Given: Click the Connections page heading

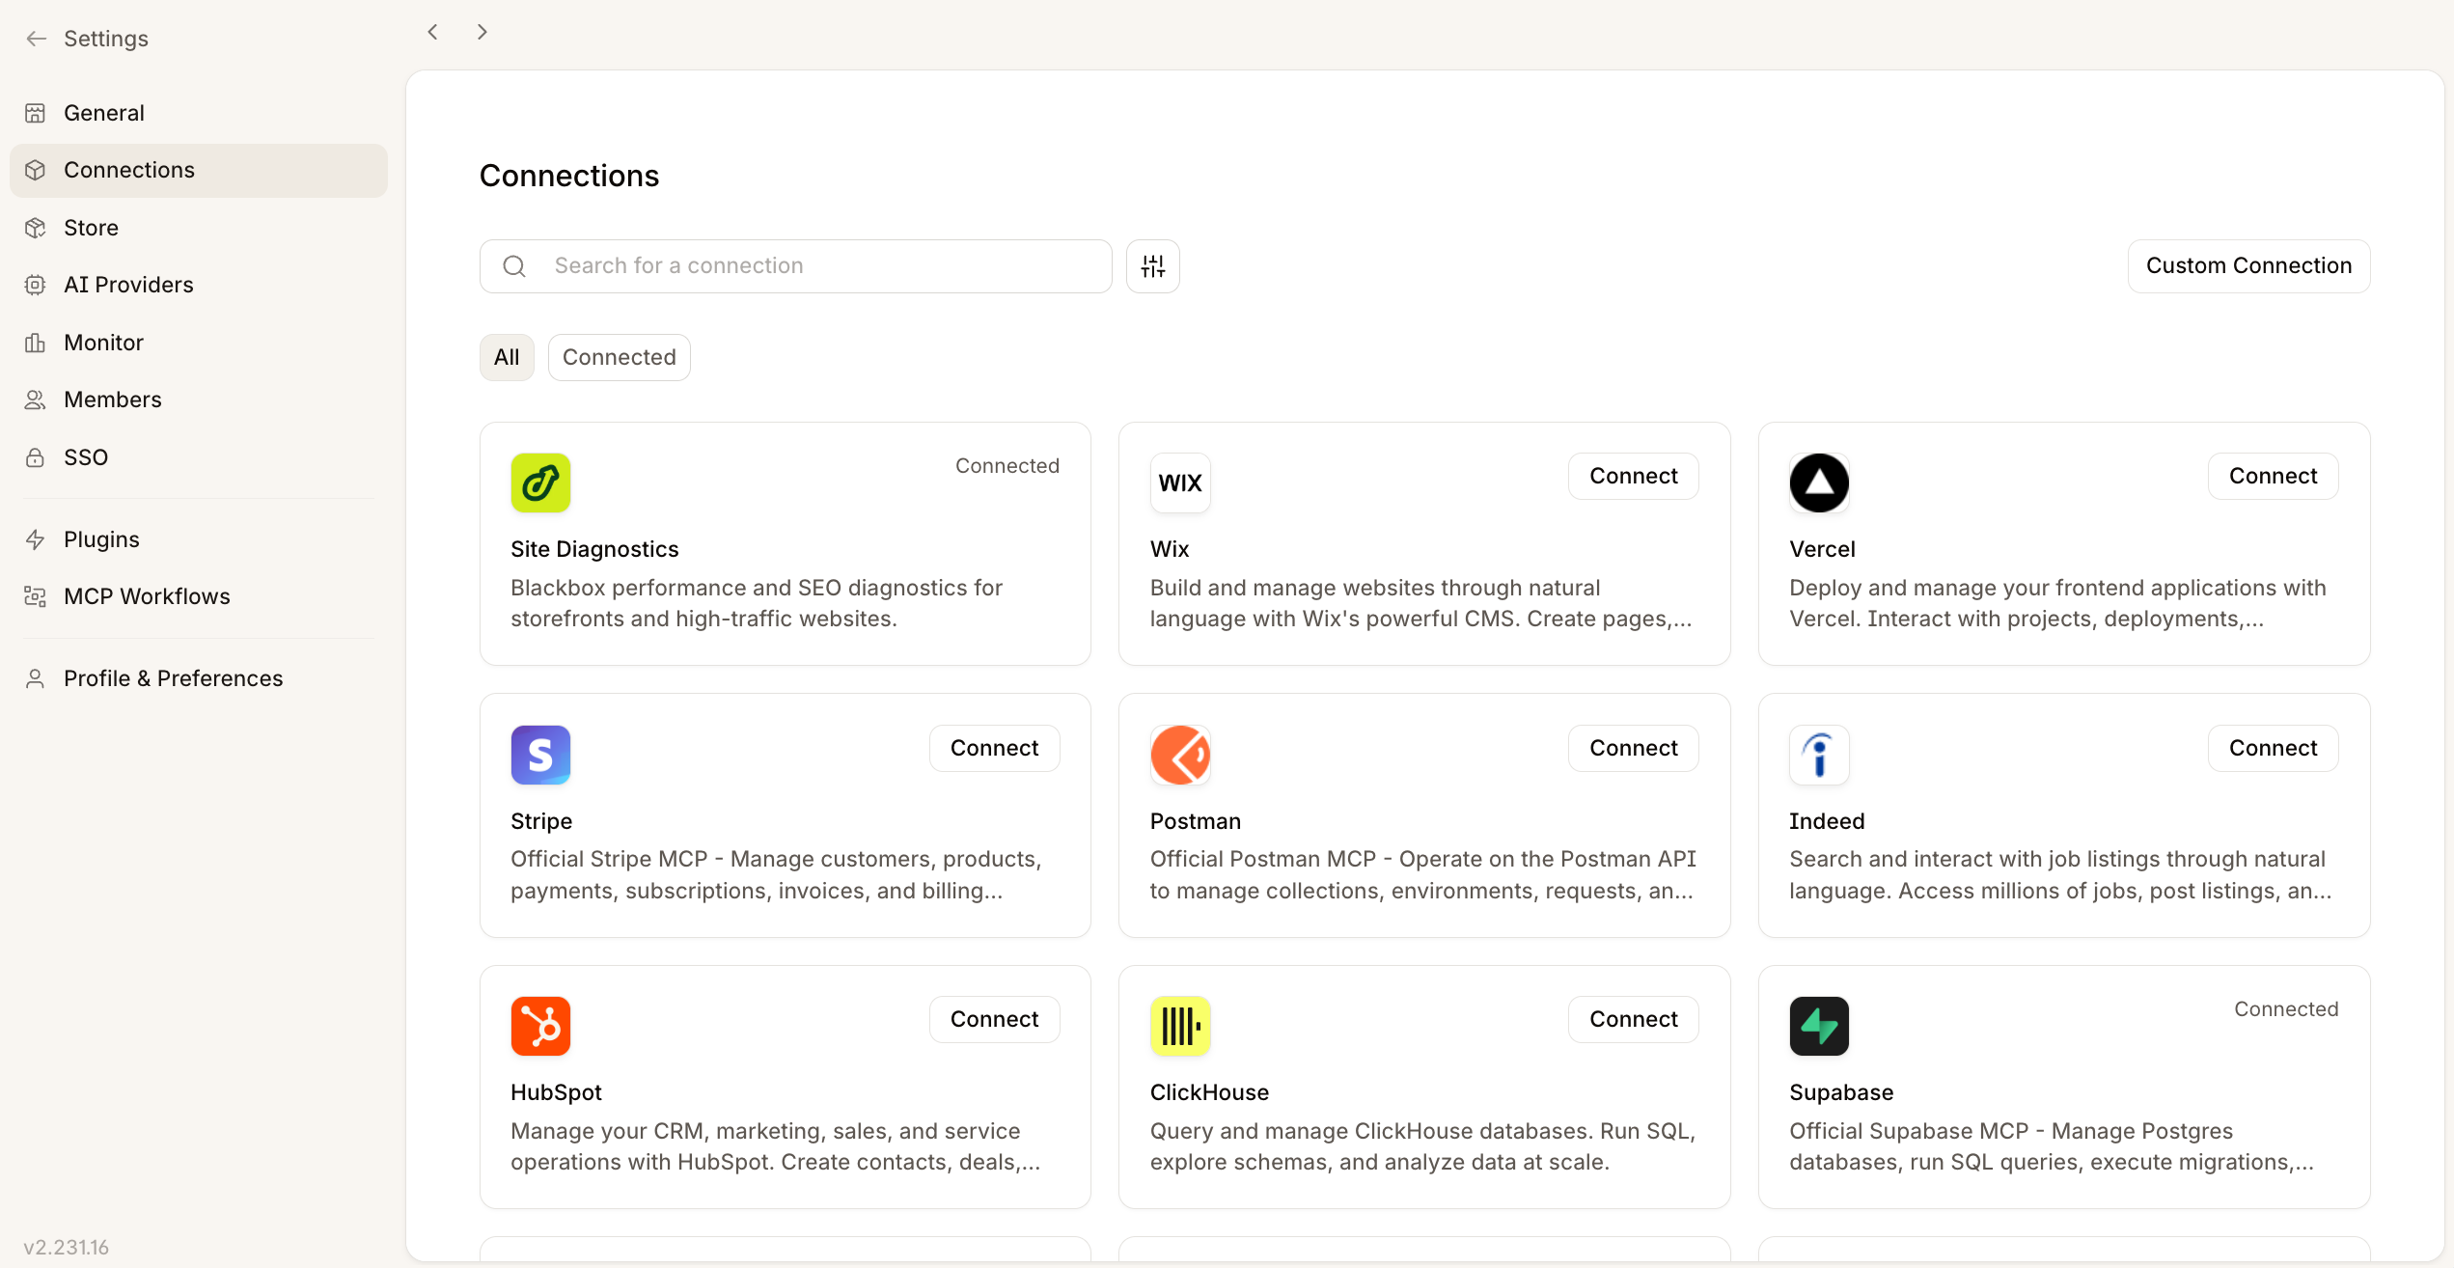Looking at the screenshot, I should click(x=569, y=176).
